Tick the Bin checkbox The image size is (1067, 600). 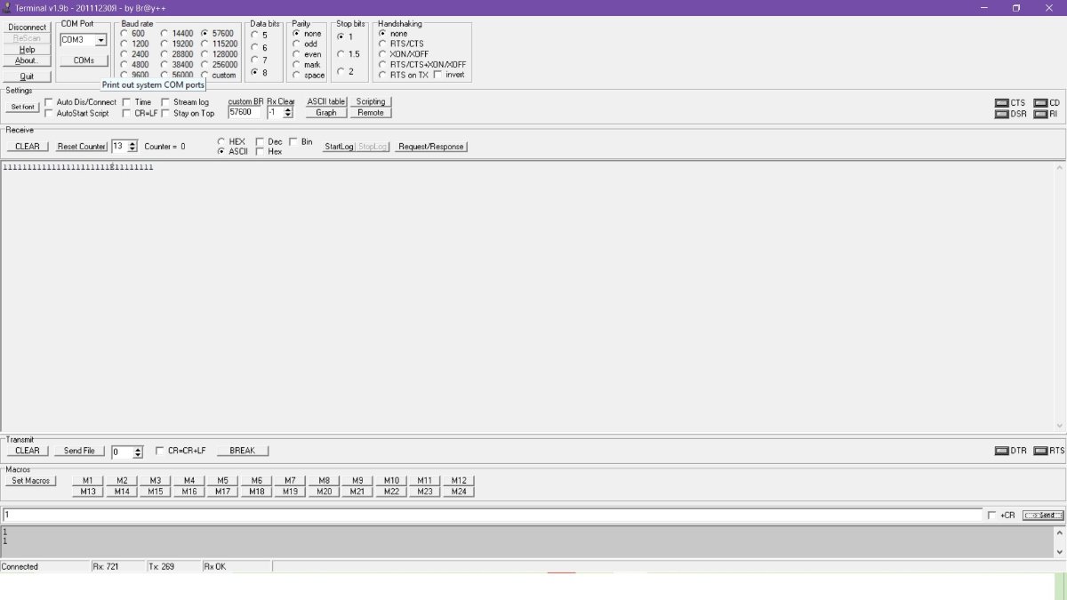pos(293,141)
